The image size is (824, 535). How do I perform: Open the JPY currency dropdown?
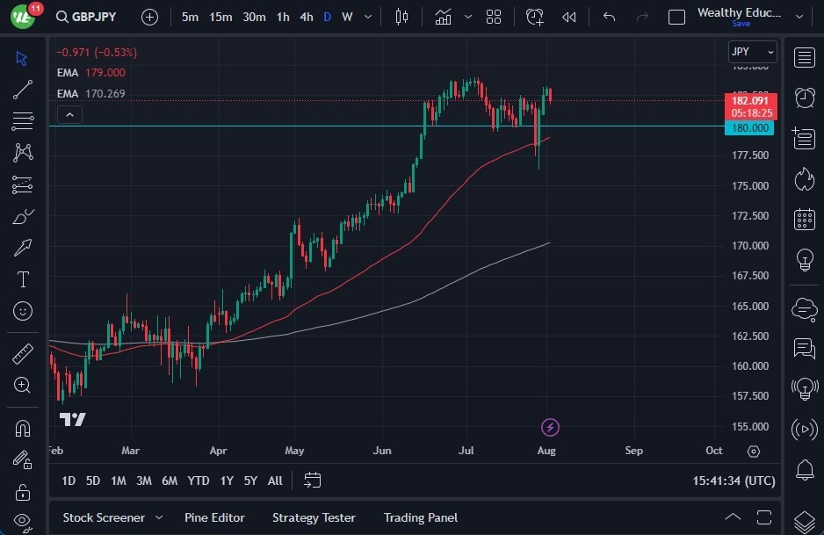click(x=752, y=52)
